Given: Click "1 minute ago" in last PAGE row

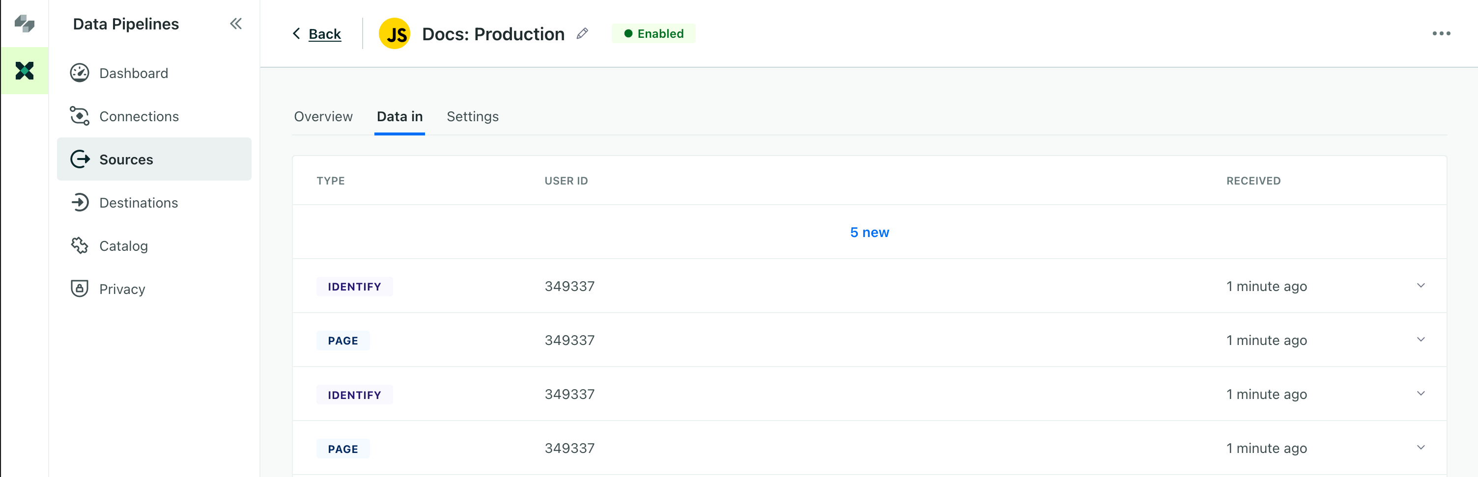Looking at the screenshot, I should [1266, 448].
